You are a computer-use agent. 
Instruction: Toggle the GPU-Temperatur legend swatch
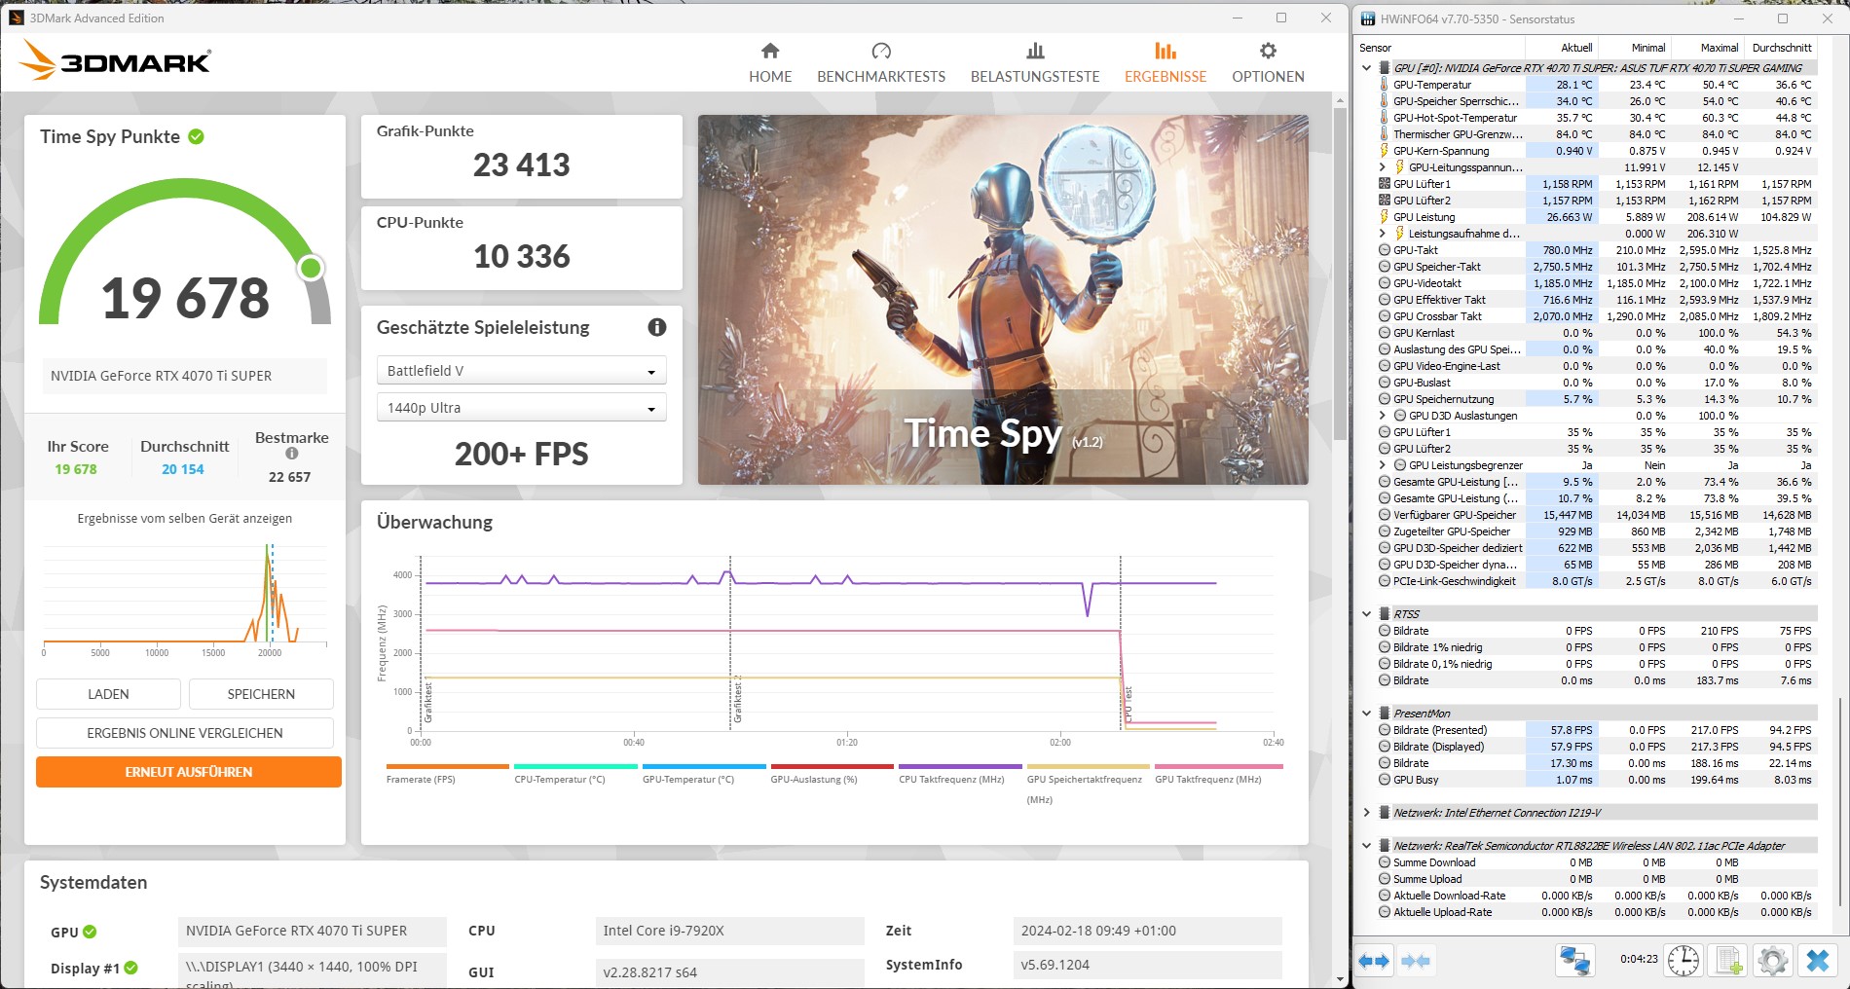click(703, 767)
